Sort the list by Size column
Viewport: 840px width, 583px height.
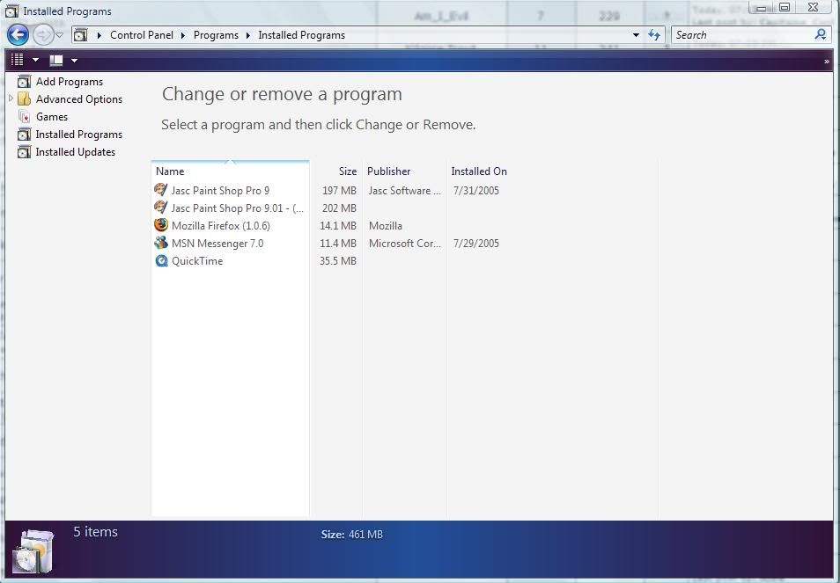(335, 171)
